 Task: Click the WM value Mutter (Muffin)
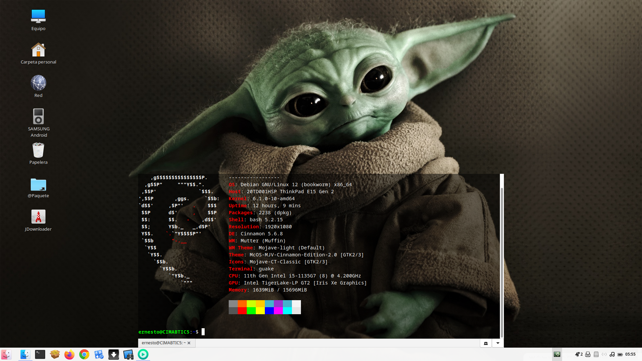tap(263, 241)
